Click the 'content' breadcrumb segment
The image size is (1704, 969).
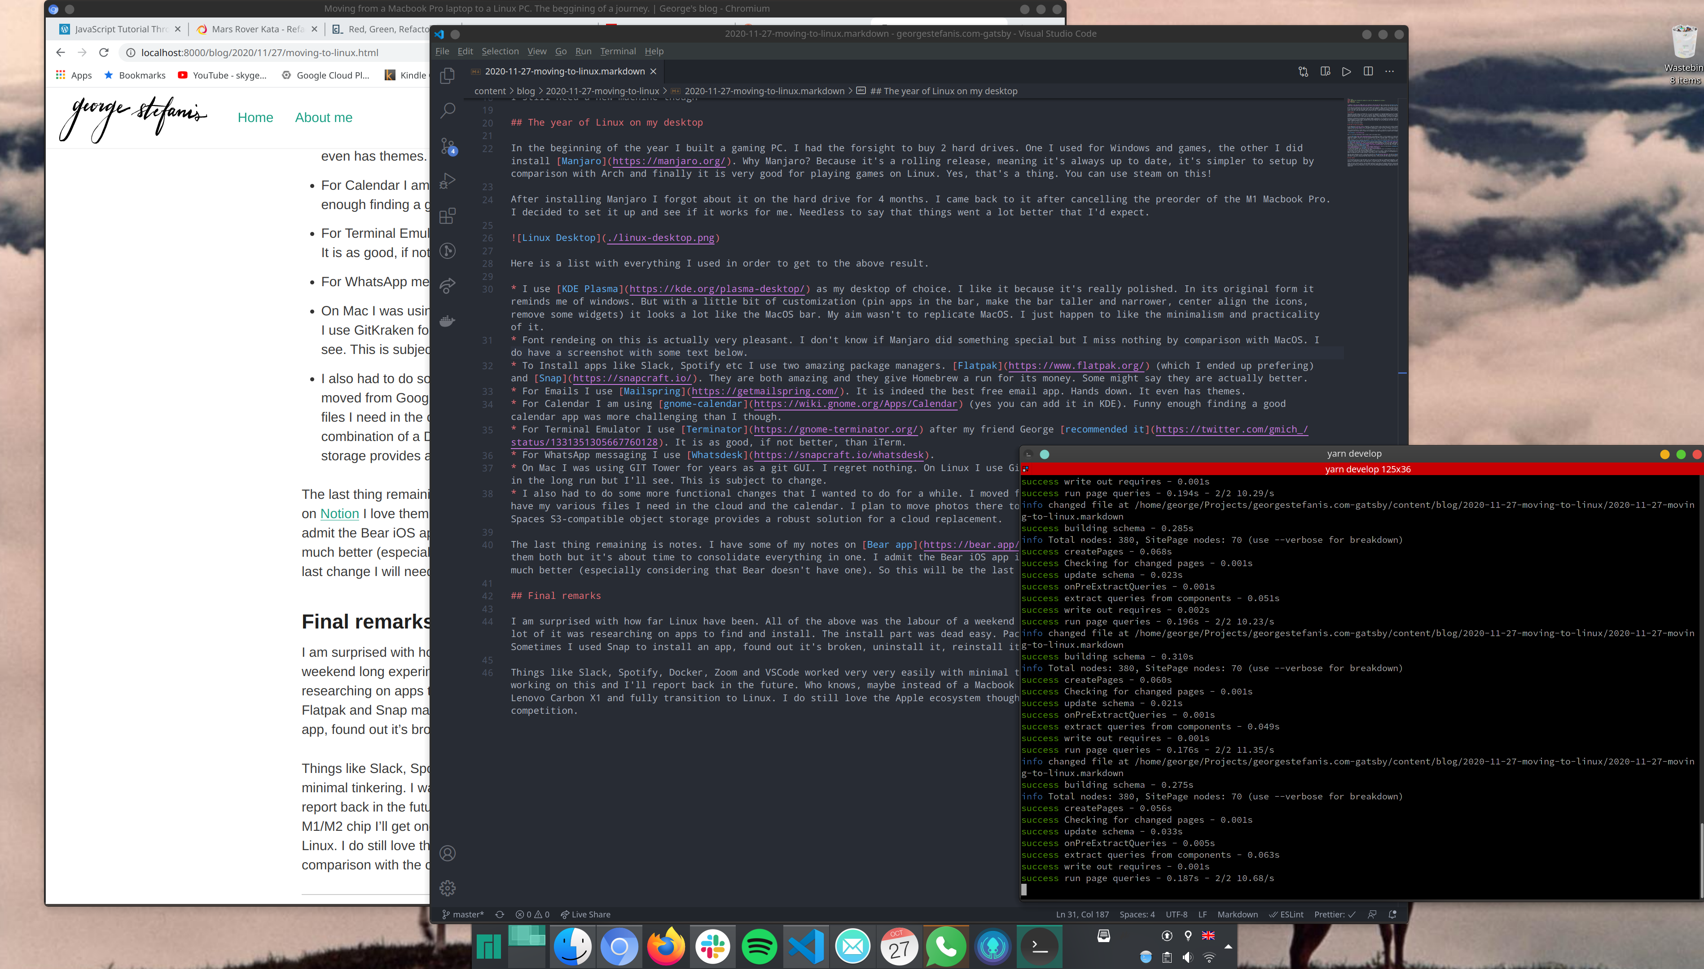pos(490,91)
